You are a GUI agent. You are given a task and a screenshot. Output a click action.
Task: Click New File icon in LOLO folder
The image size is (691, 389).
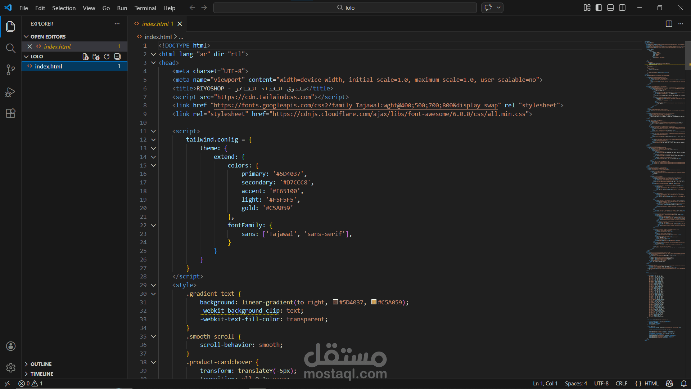85,57
